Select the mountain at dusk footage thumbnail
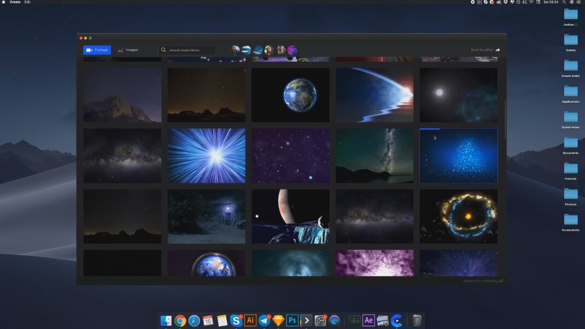This screenshot has width=585, height=329. [x=122, y=95]
